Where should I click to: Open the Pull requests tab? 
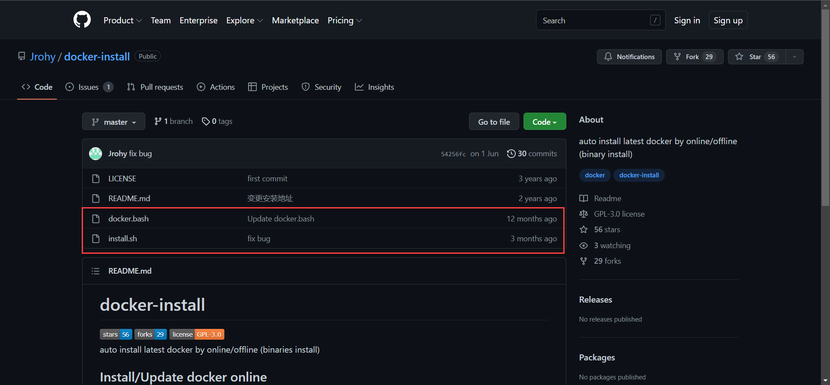(155, 87)
